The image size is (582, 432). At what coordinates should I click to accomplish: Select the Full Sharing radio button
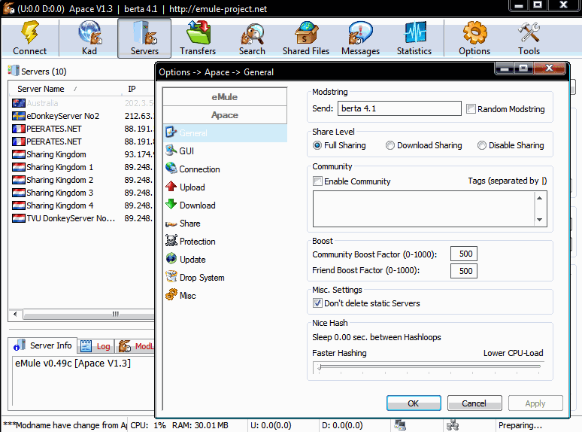pyautogui.click(x=317, y=145)
